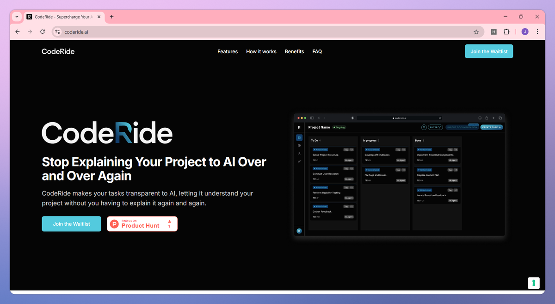Bookmark this page with the star icon
The width and height of the screenshot is (555, 304).
coord(476,32)
